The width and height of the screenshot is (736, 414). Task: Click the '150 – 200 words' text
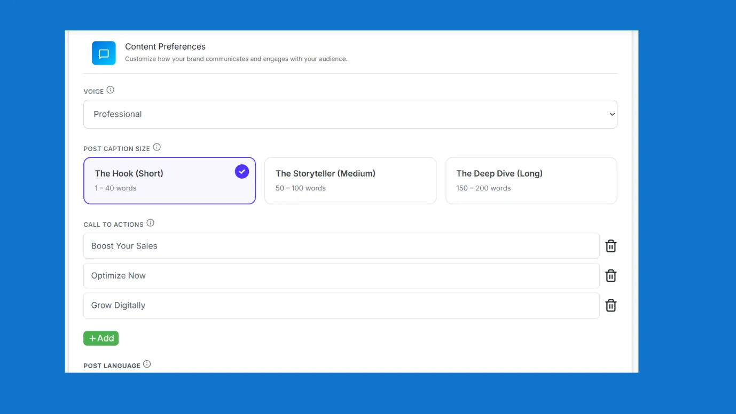(483, 188)
